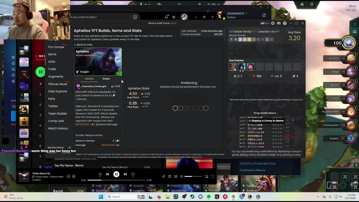359x202 pixels.
Task: Click the taskbar Search box
Action: pos(126,197)
